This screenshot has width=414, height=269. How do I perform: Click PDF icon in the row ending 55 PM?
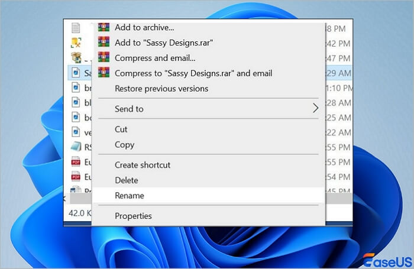(x=76, y=161)
